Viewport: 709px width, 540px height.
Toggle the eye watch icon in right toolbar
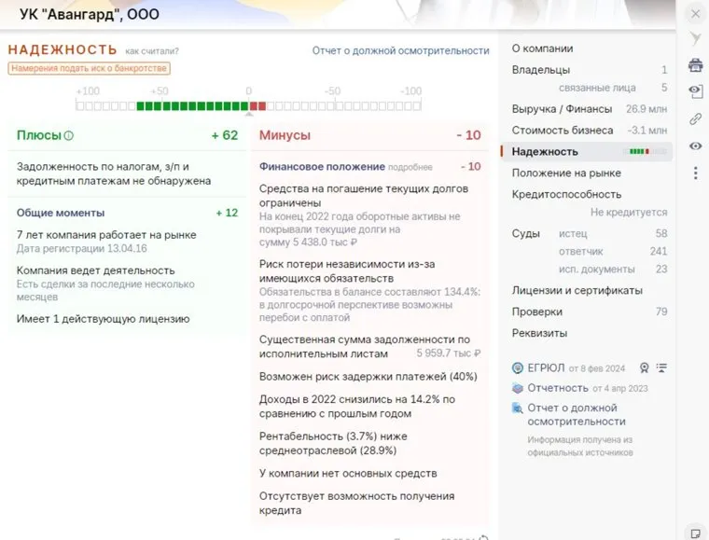pyautogui.click(x=695, y=145)
